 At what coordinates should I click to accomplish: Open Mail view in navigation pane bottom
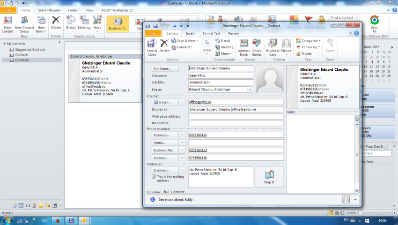pyautogui.click(x=14, y=205)
